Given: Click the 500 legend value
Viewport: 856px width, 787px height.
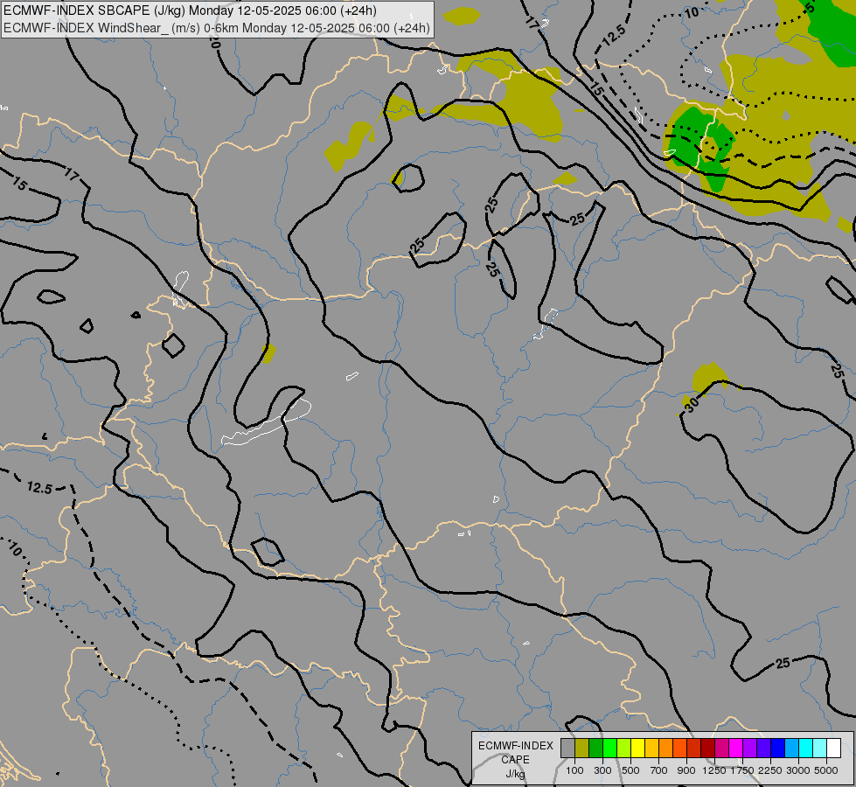Looking at the screenshot, I should point(630,770).
